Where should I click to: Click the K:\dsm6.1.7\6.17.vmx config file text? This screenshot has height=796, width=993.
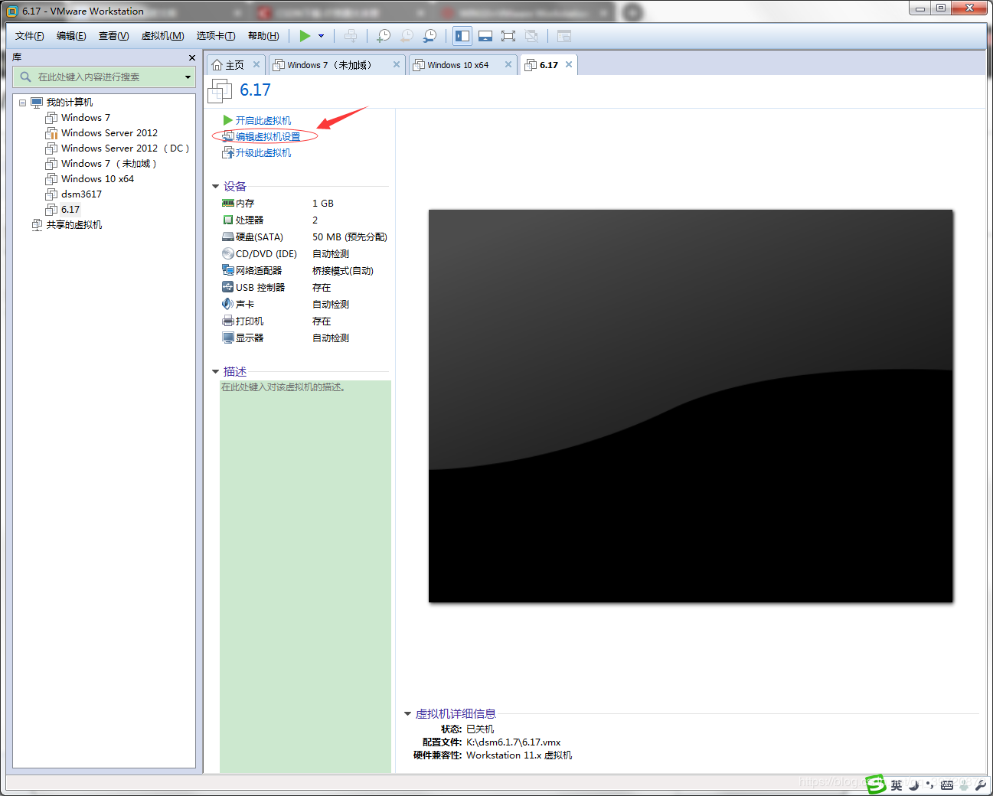tap(513, 742)
